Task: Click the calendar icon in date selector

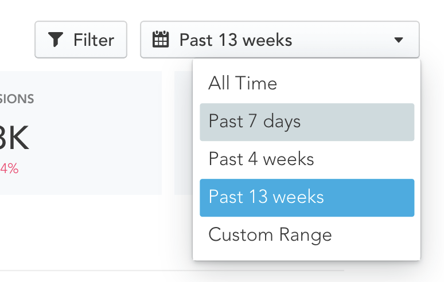Action: [161, 40]
